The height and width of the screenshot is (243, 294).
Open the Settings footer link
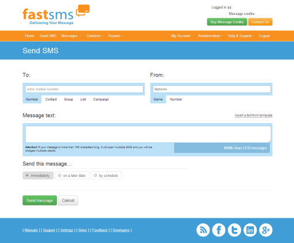click(67, 230)
